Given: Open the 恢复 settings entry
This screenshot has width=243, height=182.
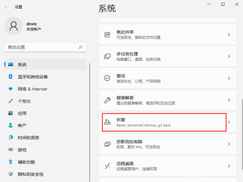Looking at the screenshot, I should tap(167, 122).
